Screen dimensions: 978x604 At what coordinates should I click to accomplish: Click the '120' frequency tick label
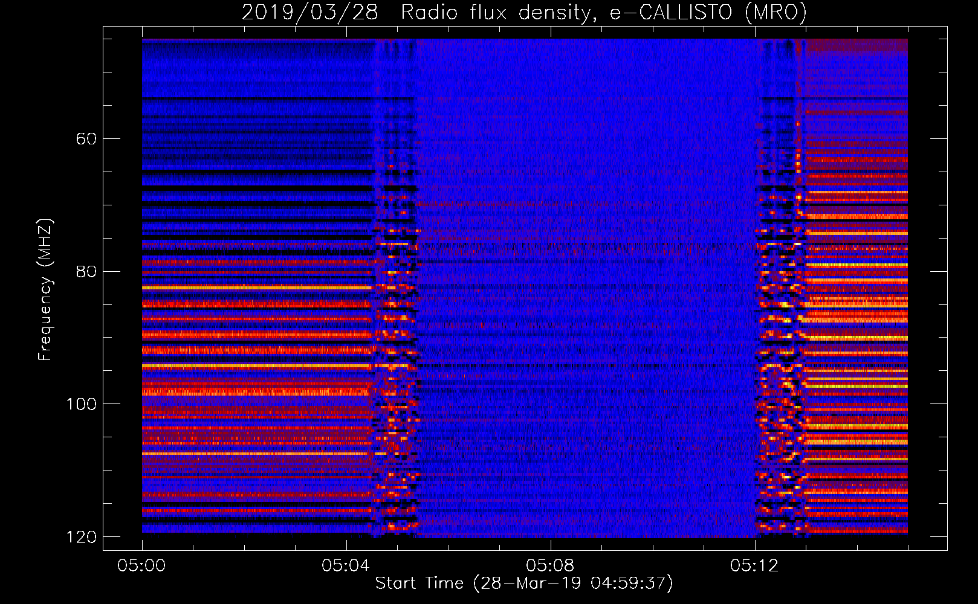[82, 536]
